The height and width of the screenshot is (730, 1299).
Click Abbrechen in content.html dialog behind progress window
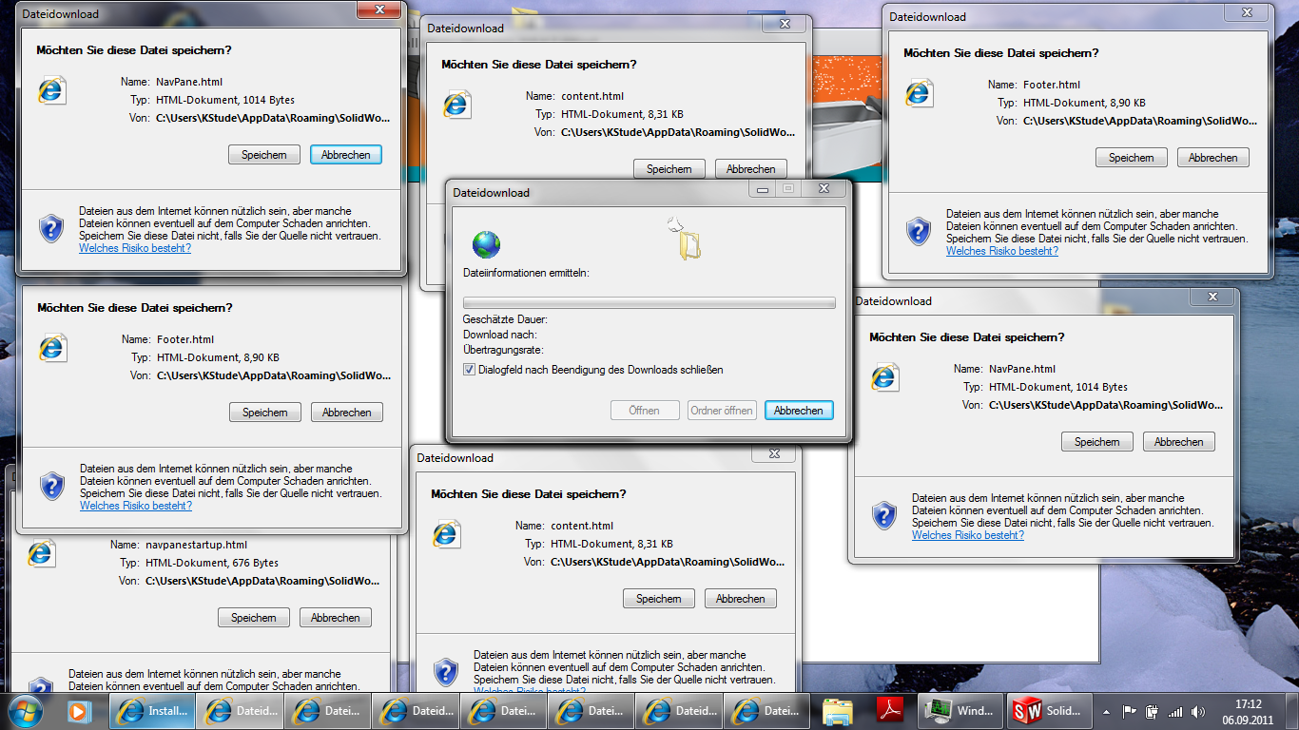(751, 169)
